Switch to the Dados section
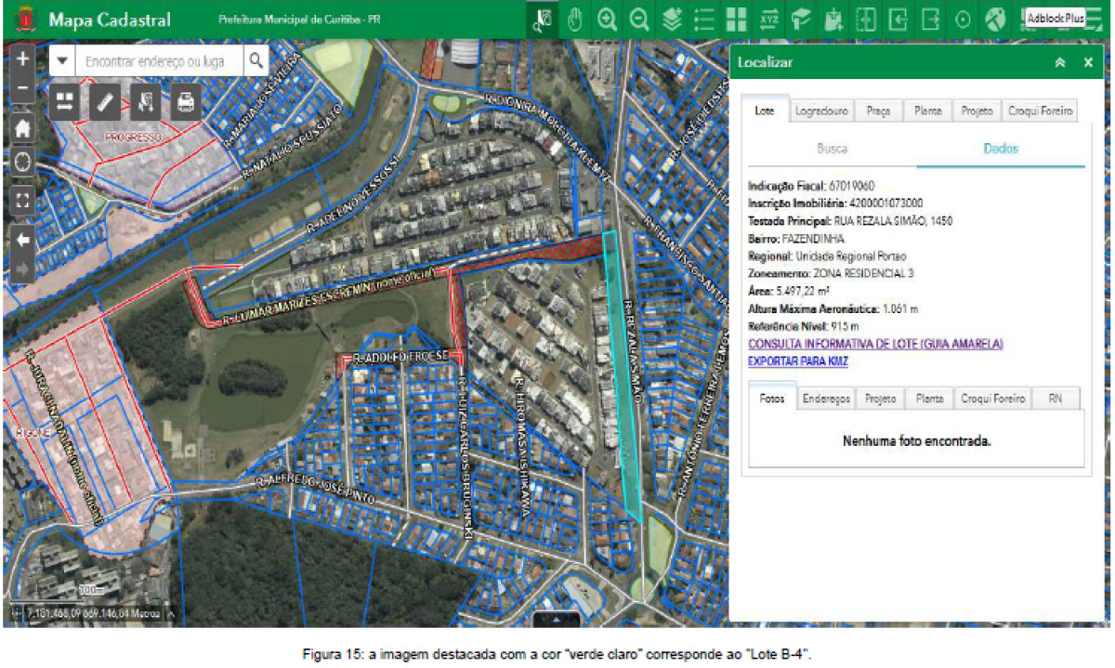Screen dimensions: 1115x668 pyautogui.click(x=1001, y=149)
